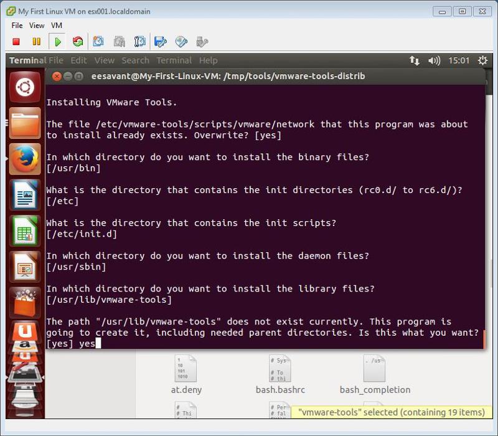This screenshot has width=498, height=436.
Task: Open the Terminal Search menu
Action: 135,60
